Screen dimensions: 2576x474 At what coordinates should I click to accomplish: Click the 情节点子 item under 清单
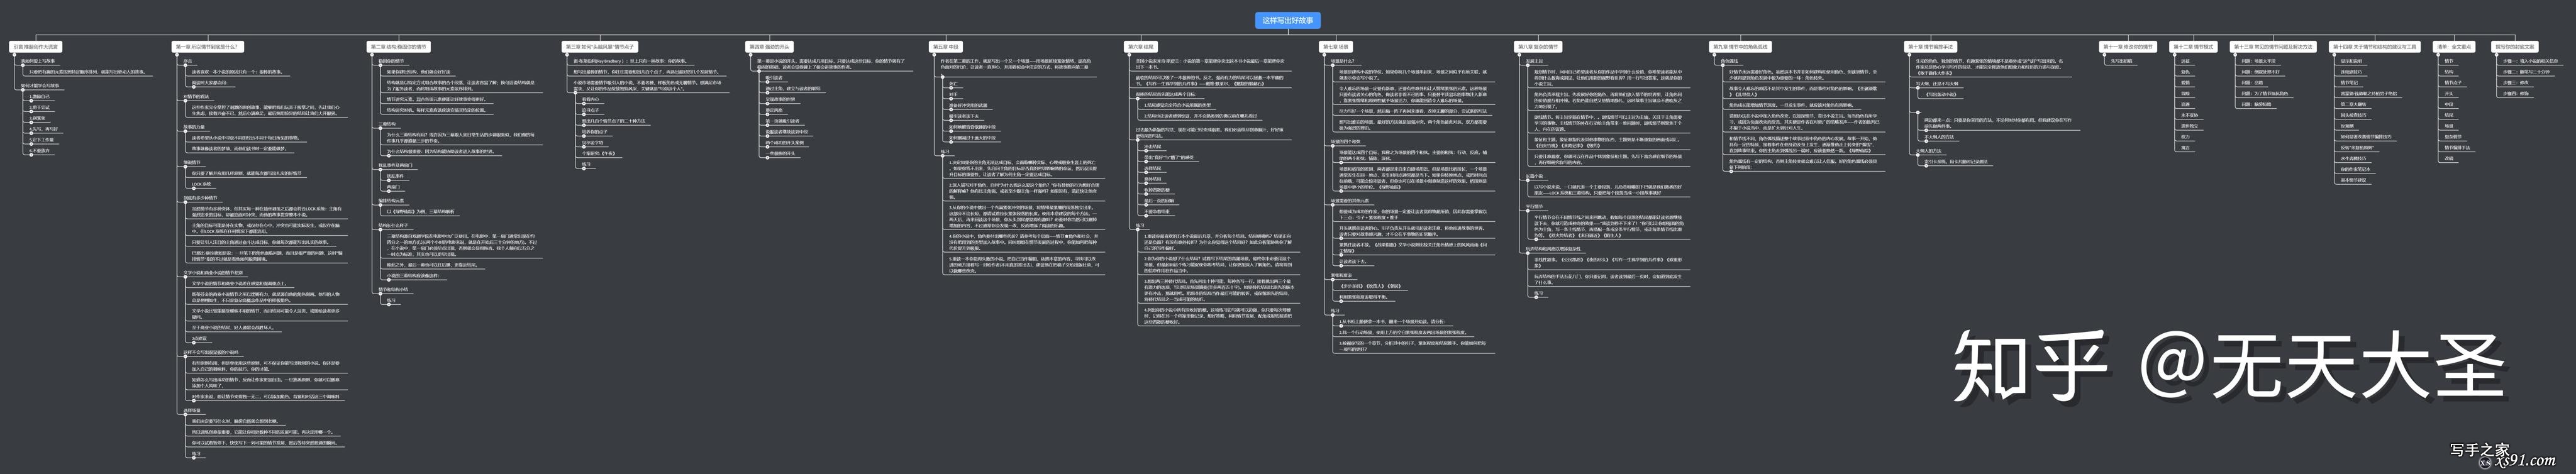[x=2454, y=83]
